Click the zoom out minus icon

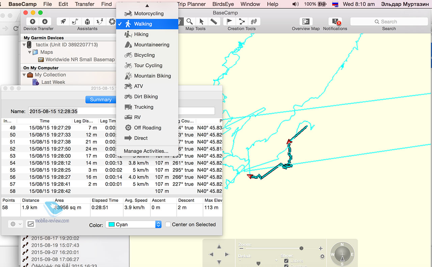[241, 248]
